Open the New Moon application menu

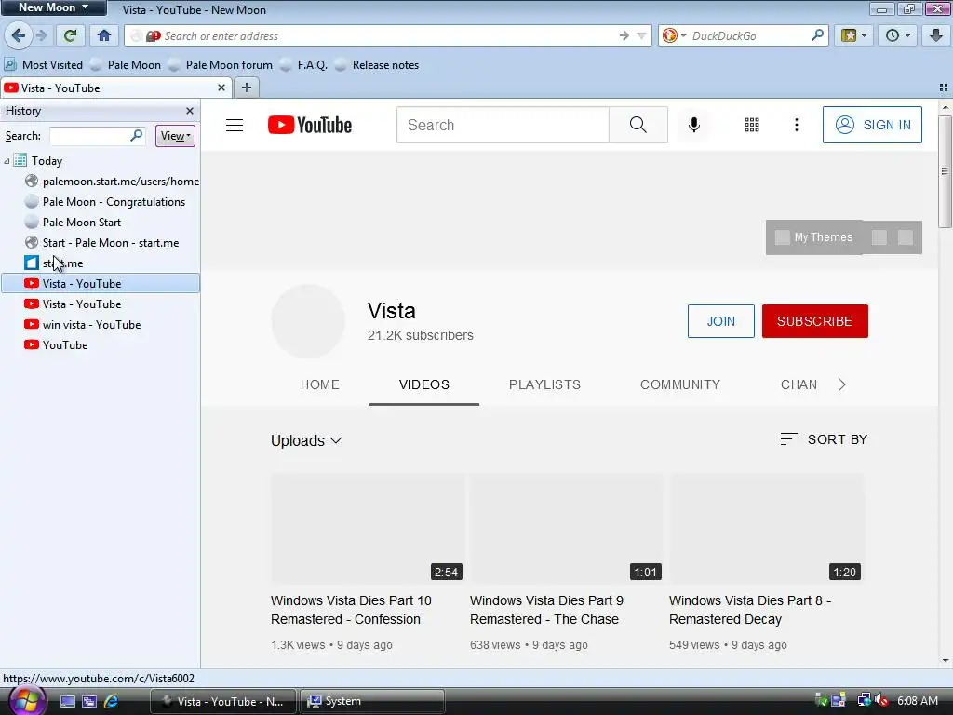53,7
